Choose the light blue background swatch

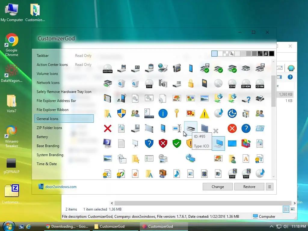click(214, 54)
